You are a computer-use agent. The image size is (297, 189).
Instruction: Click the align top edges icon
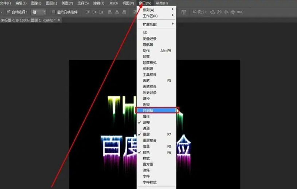(x=87, y=12)
